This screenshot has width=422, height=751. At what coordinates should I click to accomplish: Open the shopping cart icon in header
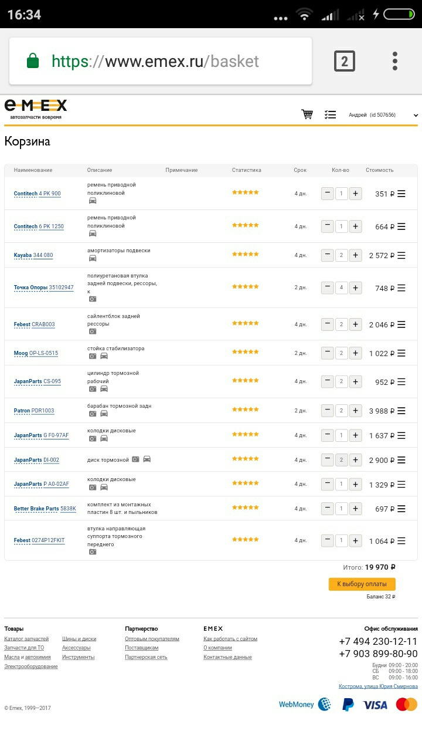[x=307, y=114]
